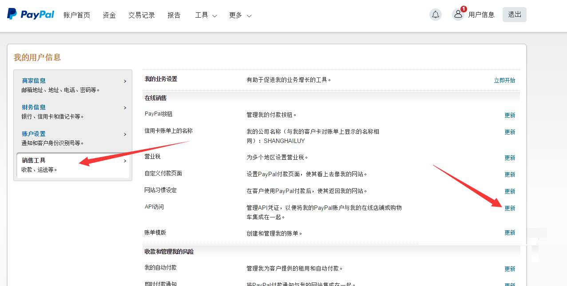Viewport: 567px width, 286px height.
Task: Expand the 更多 dropdown menu
Action: [x=240, y=15]
